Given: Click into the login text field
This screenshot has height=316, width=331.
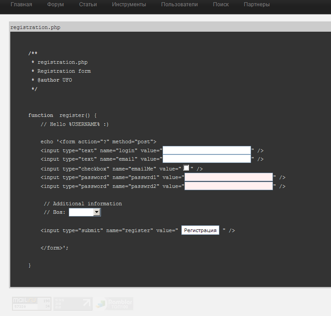Looking at the screenshot, I should [207, 150].
